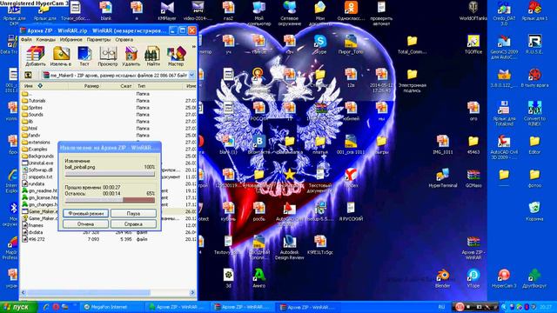
Task: Click the Мастер (Wizard) toolbar icon
Action: click(176, 56)
